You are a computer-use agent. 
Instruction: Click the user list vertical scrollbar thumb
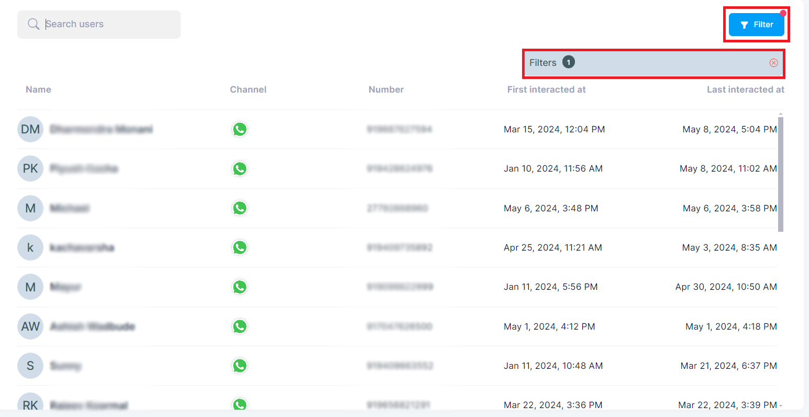click(781, 174)
